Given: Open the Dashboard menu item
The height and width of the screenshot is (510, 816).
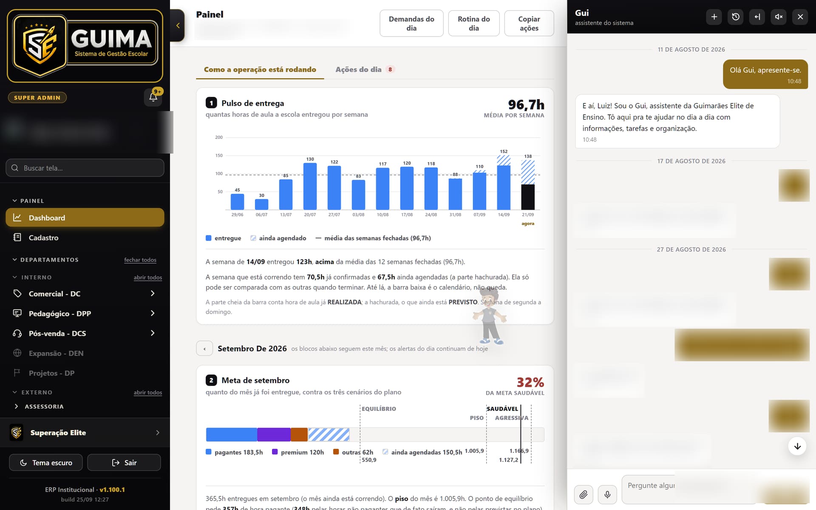Looking at the screenshot, I should point(85,218).
